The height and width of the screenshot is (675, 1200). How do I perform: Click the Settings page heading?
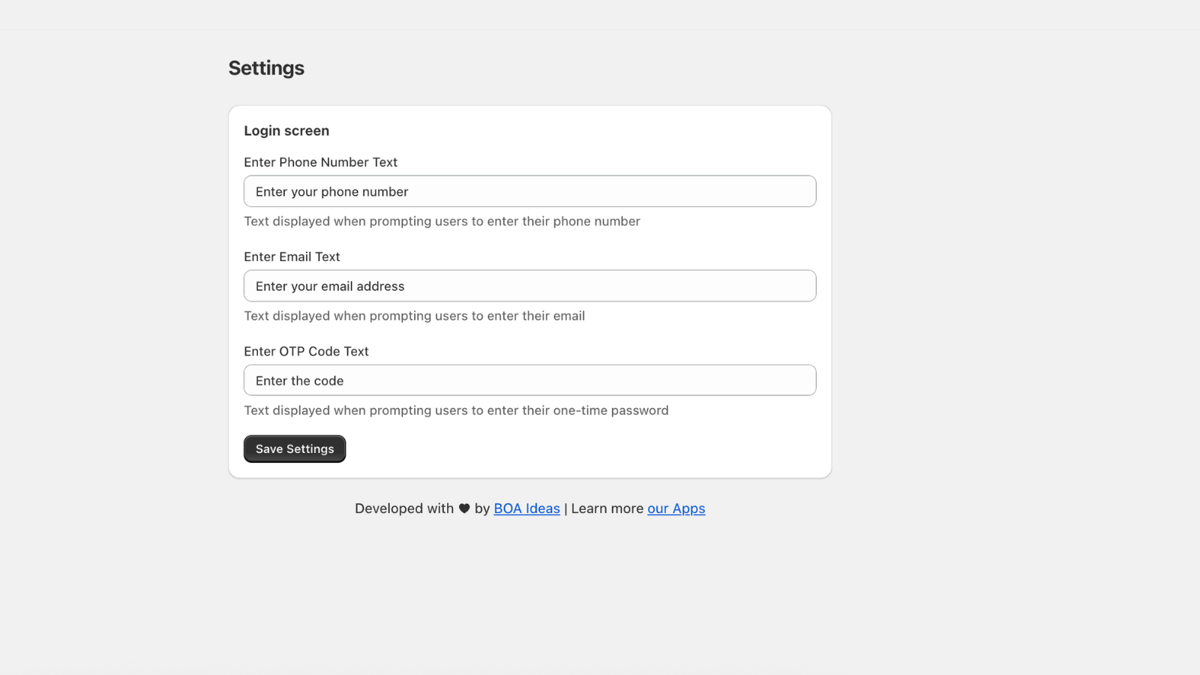[266, 68]
